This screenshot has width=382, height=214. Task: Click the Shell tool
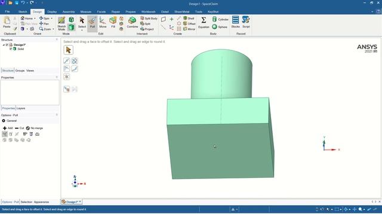(189, 18)
